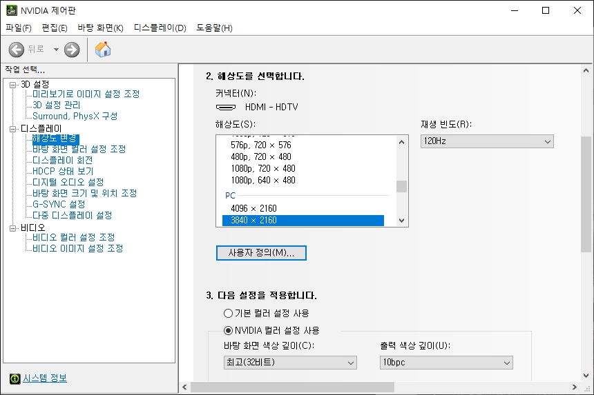
Task: Minimize the NVIDIA 제어판 window
Action: coord(515,10)
